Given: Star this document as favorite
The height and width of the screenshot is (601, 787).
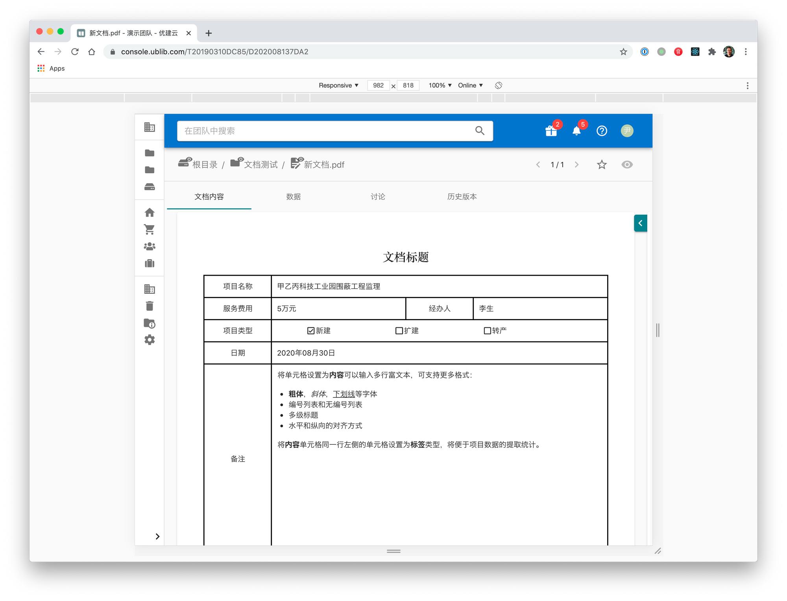Looking at the screenshot, I should [602, 165].
